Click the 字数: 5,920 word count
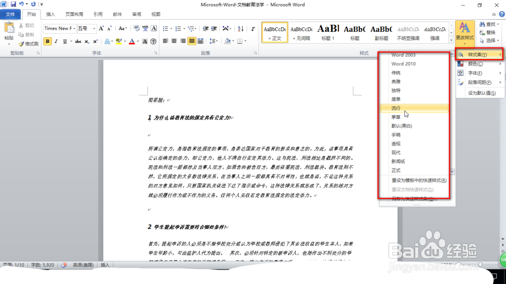The image size is (506, 284). (43, 265)
